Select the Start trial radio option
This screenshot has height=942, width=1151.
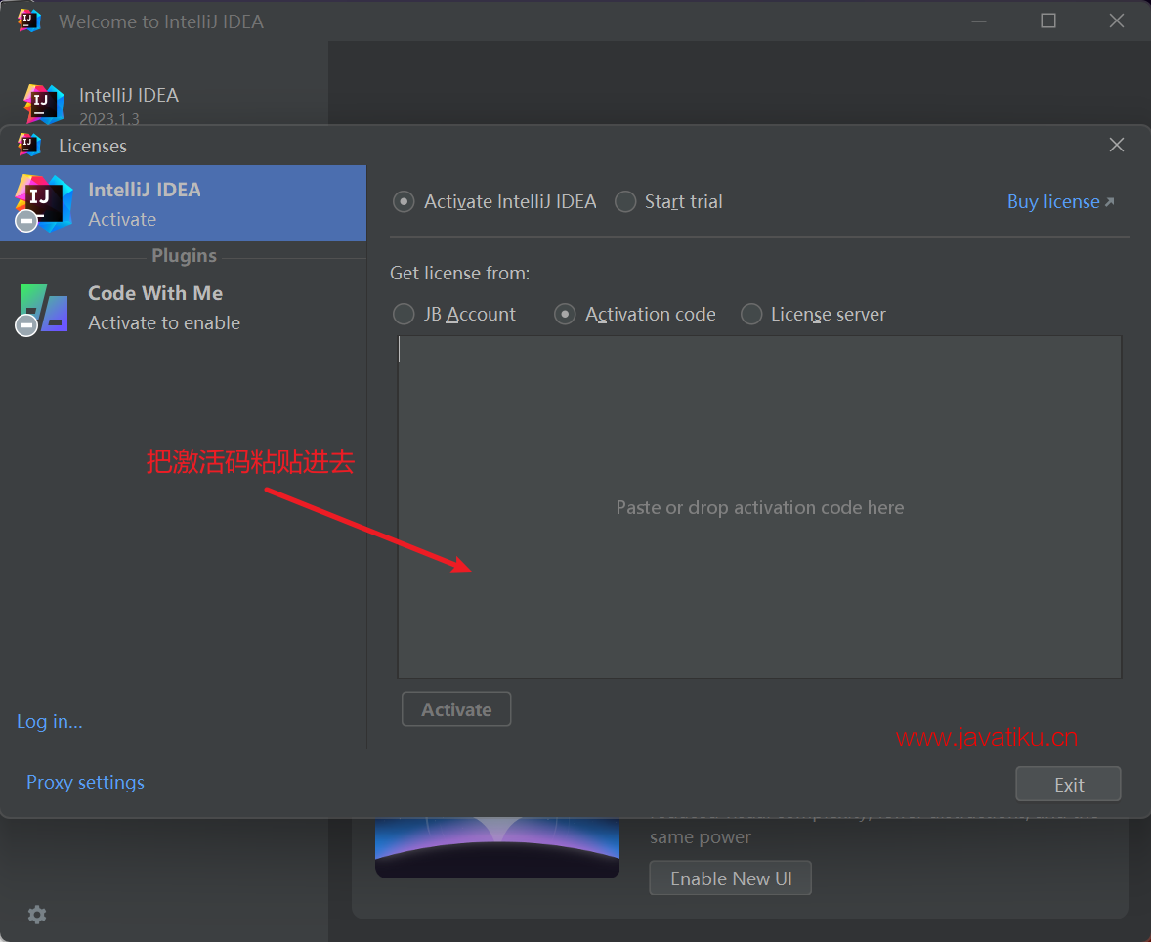coord(625,201)
